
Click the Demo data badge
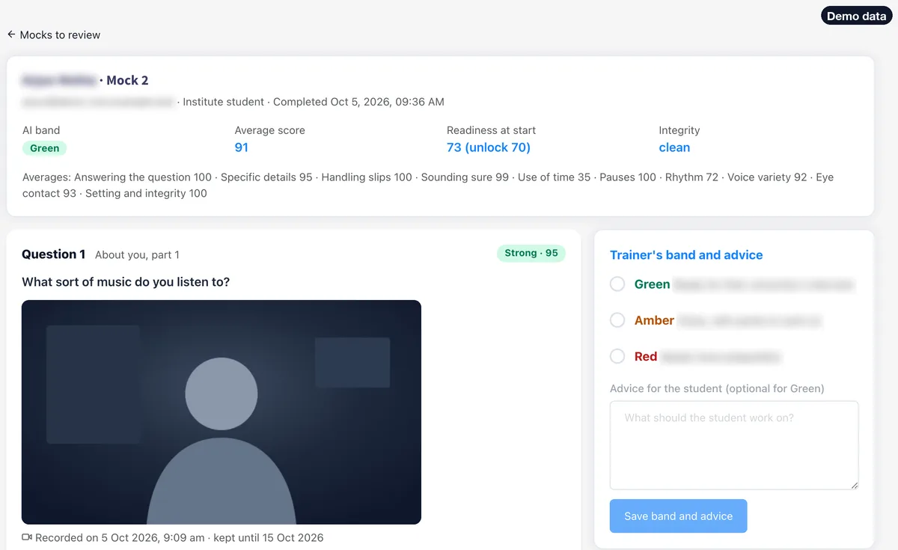(x=856, y=16)
